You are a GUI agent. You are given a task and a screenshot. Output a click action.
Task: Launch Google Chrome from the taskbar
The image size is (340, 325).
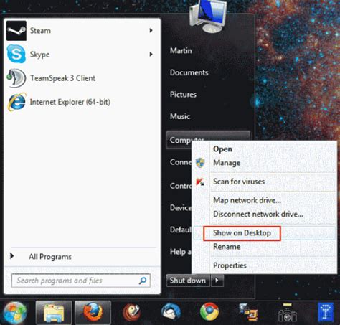point(209,312)
